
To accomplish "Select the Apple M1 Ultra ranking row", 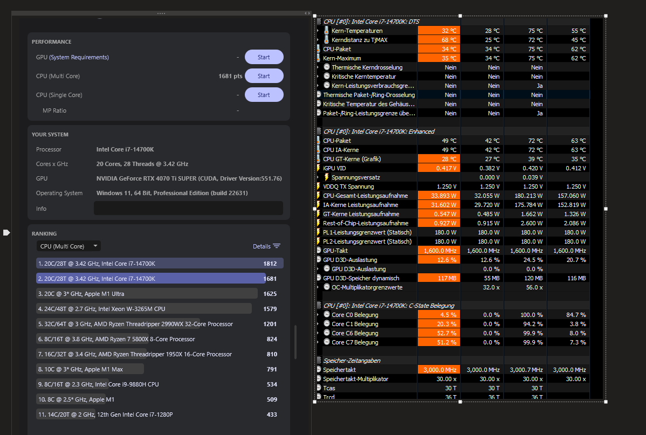I will [x=160, y=294].
